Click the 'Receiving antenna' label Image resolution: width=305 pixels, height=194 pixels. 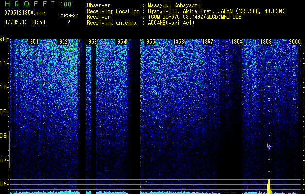pos(112,23)
